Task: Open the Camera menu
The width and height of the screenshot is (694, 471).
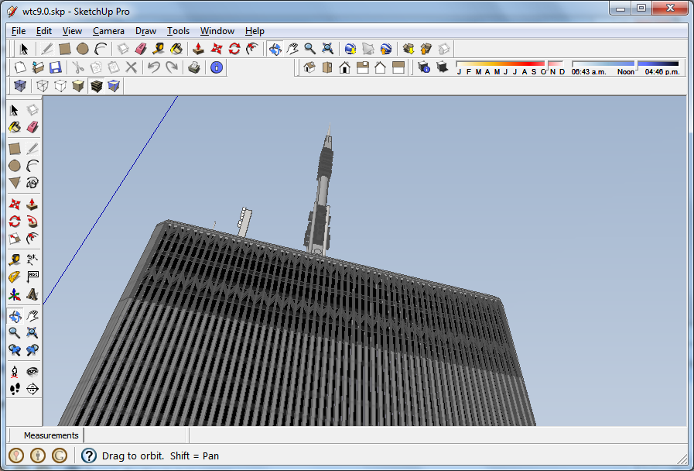Action: pos(108,31)
